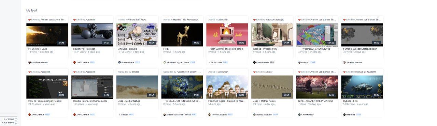The width and height of the screenshot is (437, 126).
Task: Click the FutureDeluxe avatar icon
Action: pos(255,62)
